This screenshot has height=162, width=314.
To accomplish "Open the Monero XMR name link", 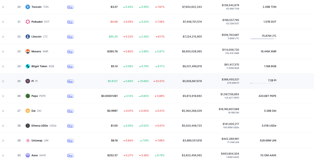I will [40, 51].
